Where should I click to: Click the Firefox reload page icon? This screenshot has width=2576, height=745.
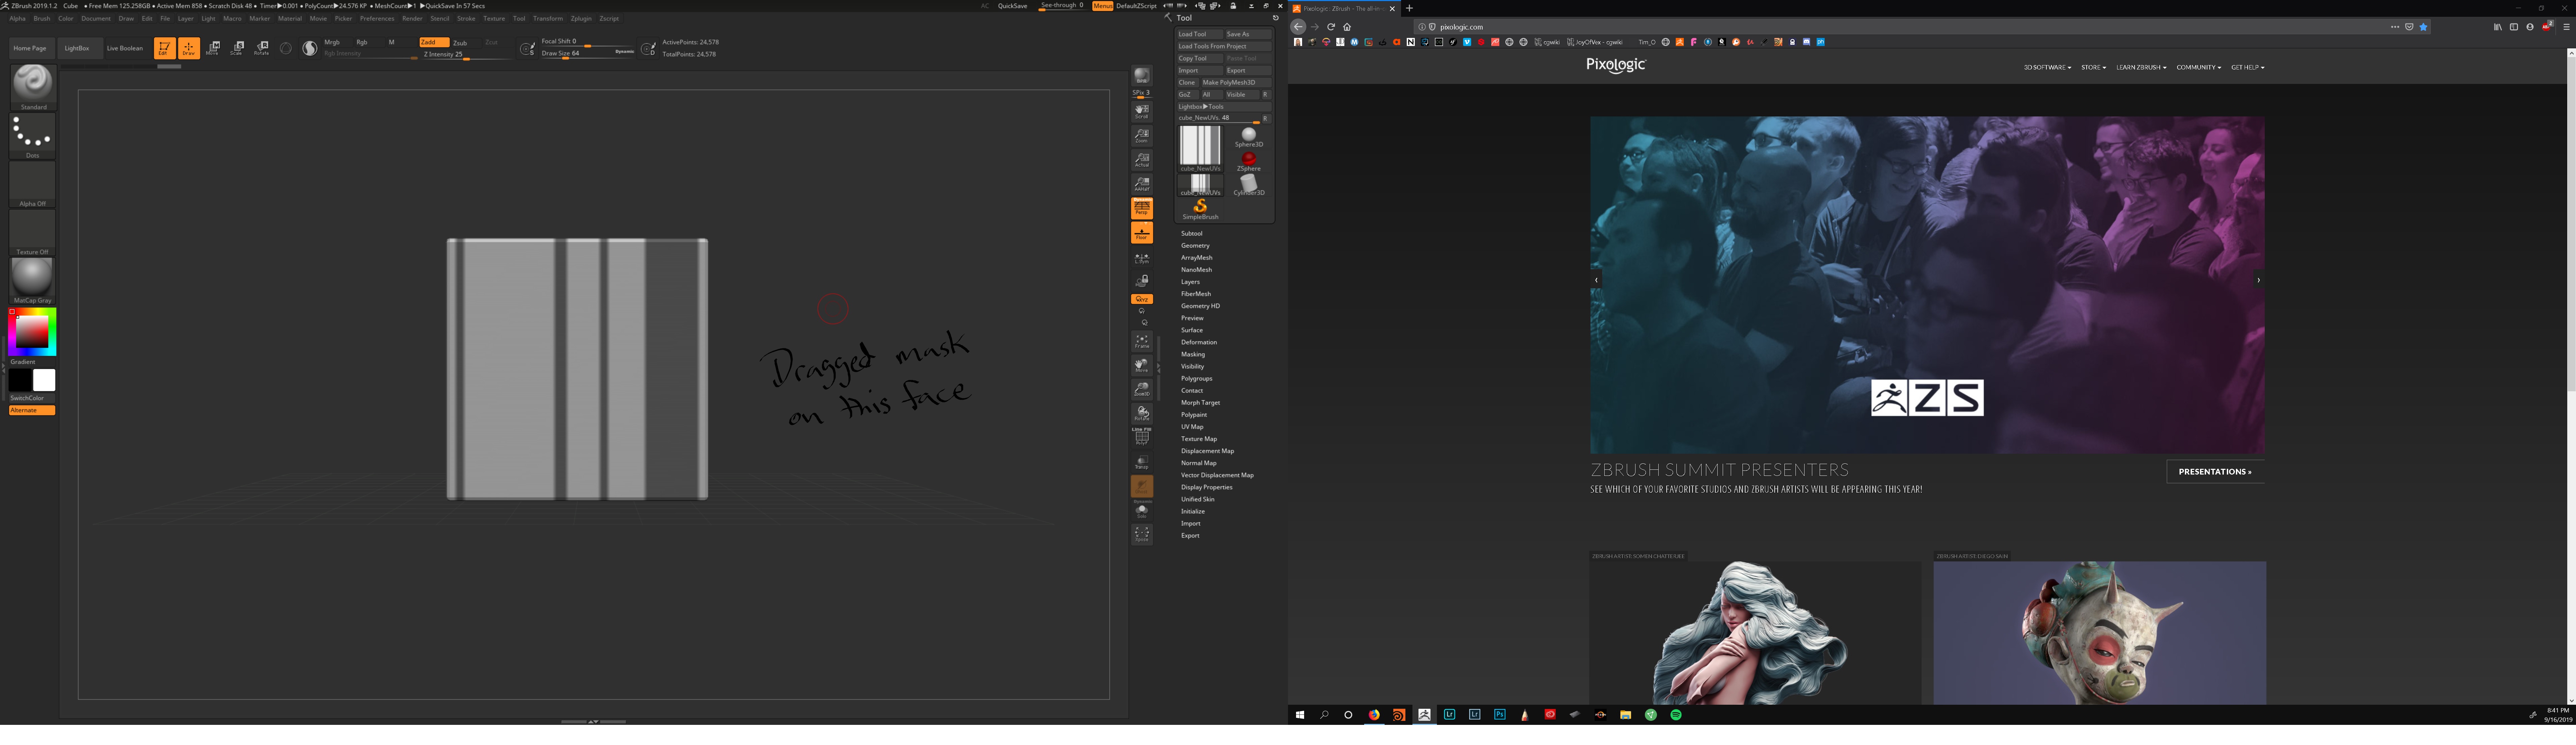point(1331,27)
